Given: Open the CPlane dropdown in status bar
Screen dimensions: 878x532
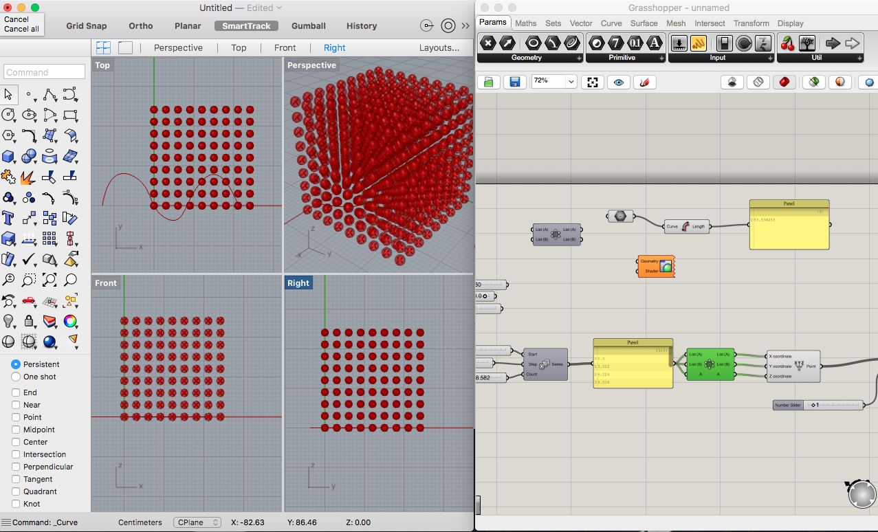Looking at the screenshot, I should point(197,522).
